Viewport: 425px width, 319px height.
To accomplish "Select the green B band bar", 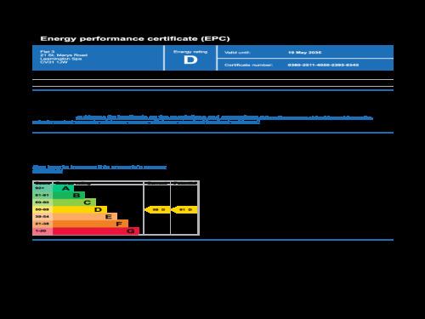I will coord(69,196).
